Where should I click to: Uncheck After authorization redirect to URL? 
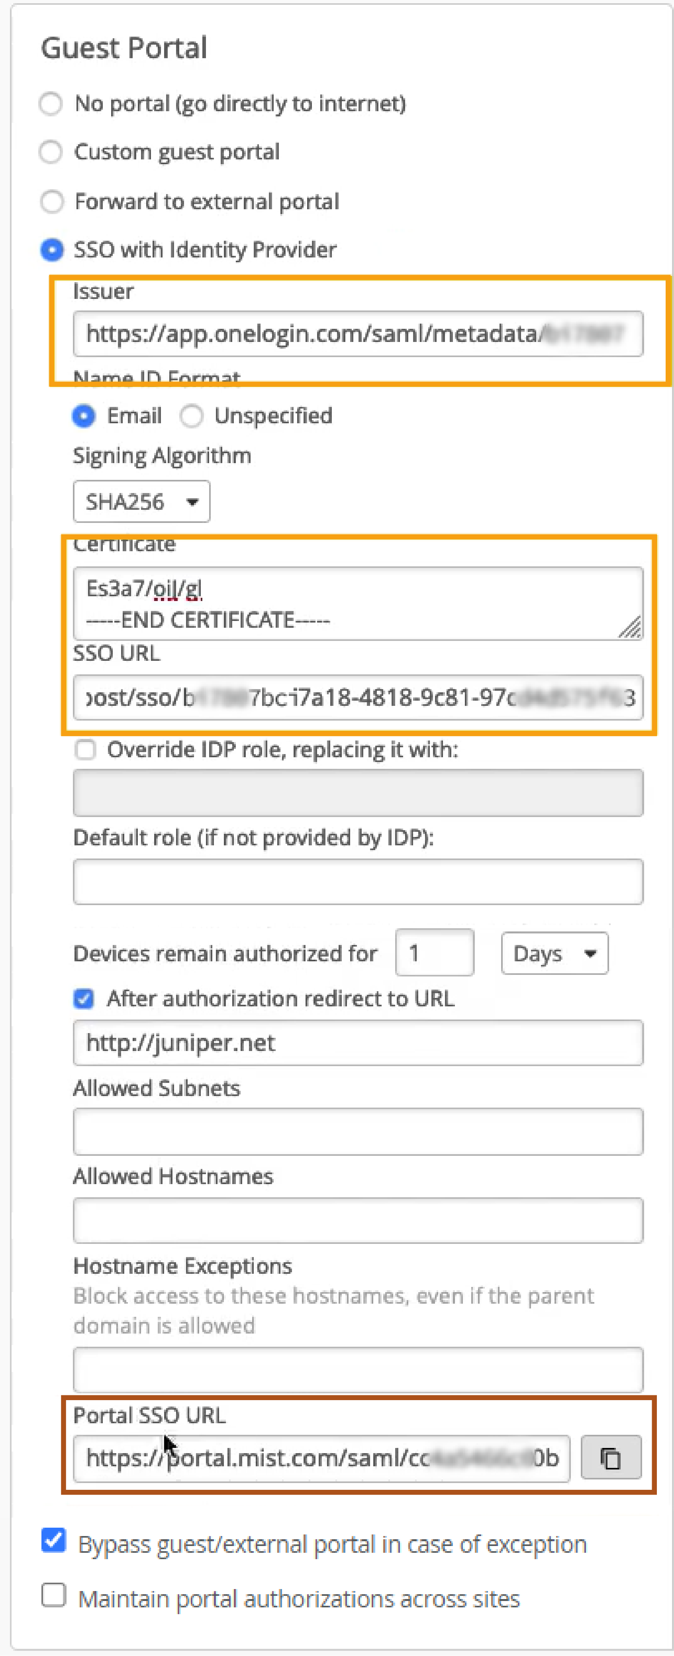coord(84,998)
